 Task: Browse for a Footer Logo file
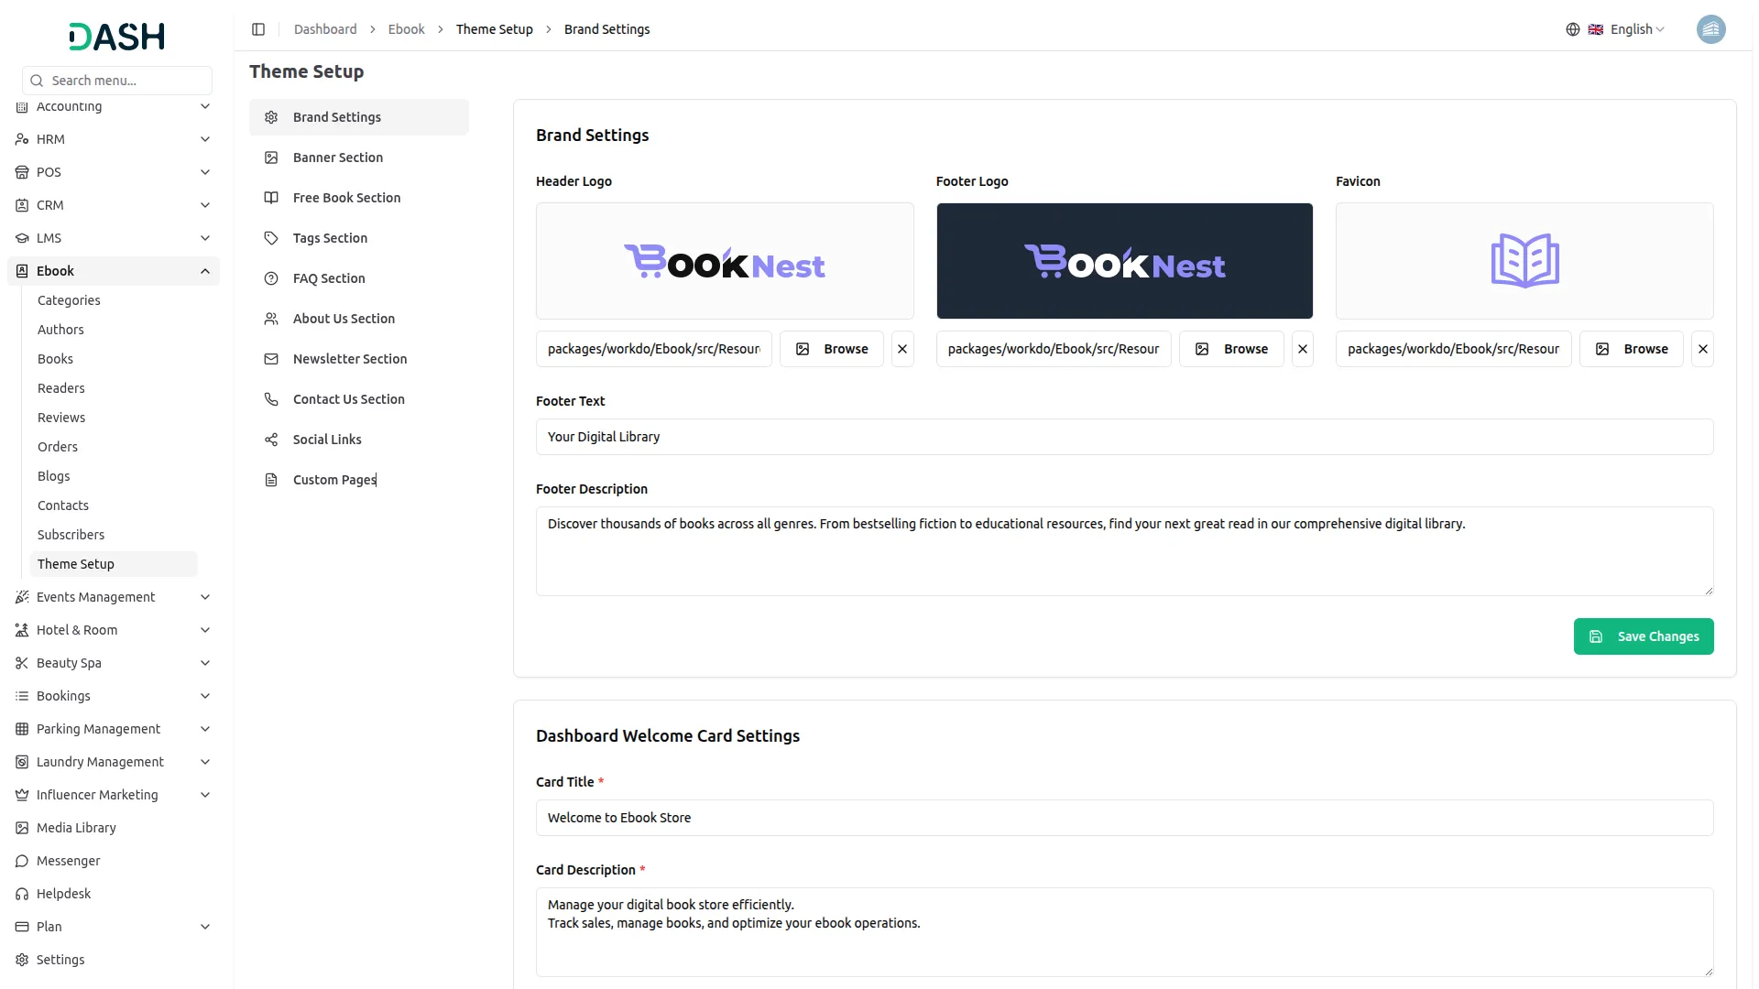click(1231, 349)
